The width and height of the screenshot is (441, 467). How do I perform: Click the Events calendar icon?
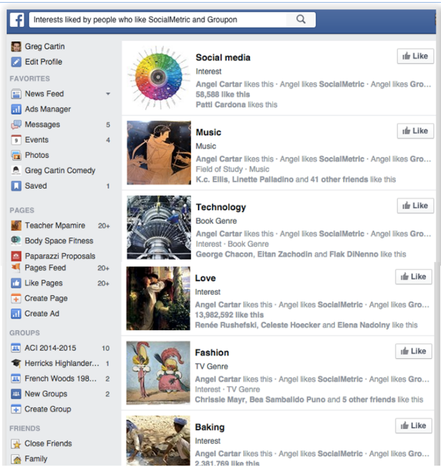coord(16,140)
